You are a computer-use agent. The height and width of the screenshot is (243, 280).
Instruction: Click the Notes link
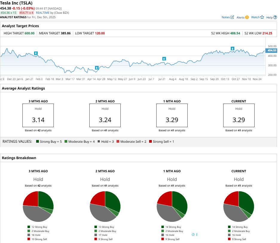pos(226,17)
